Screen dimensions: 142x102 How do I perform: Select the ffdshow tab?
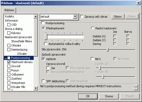[x=9, y=10]
